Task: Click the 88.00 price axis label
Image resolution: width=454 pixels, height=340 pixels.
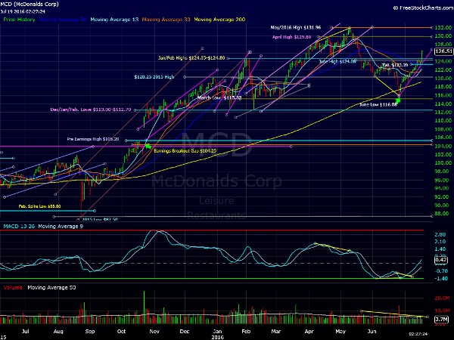Action: tap(442, 213)
